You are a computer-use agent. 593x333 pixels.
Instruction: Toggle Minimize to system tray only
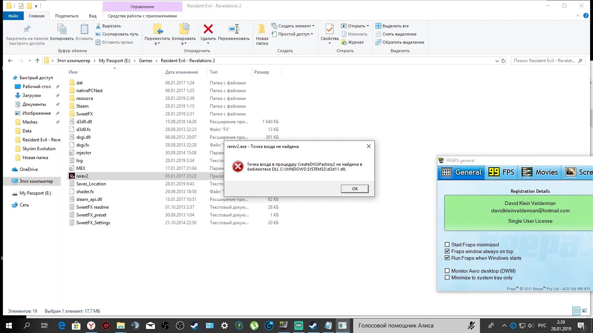447,277
